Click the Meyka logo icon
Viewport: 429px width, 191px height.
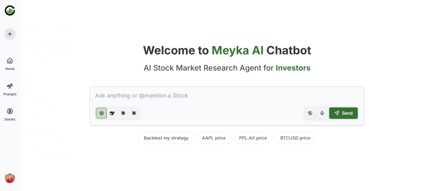10,11
